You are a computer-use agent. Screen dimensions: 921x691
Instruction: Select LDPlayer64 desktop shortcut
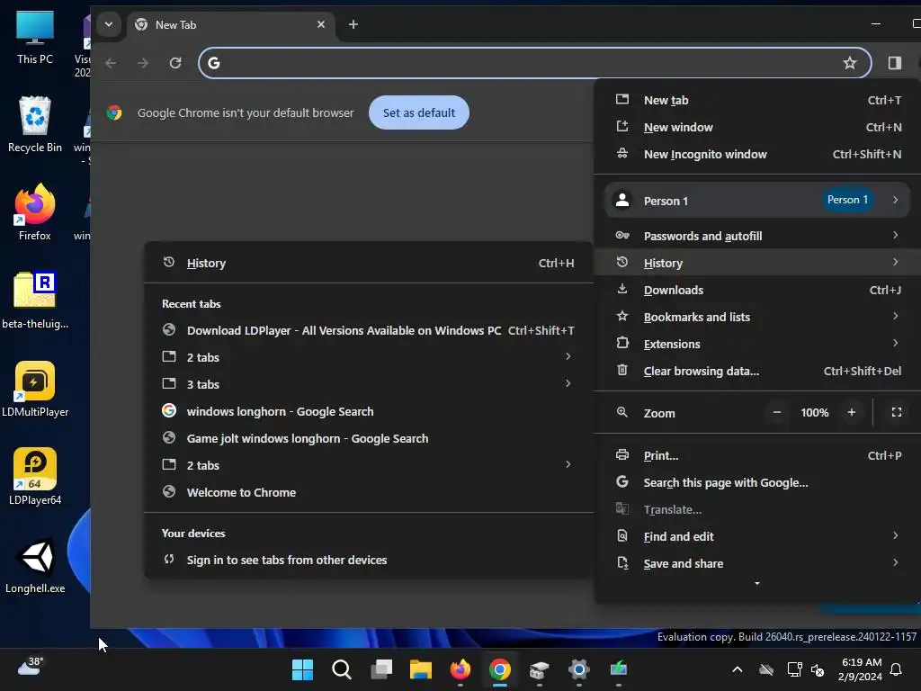pos(35,477)
